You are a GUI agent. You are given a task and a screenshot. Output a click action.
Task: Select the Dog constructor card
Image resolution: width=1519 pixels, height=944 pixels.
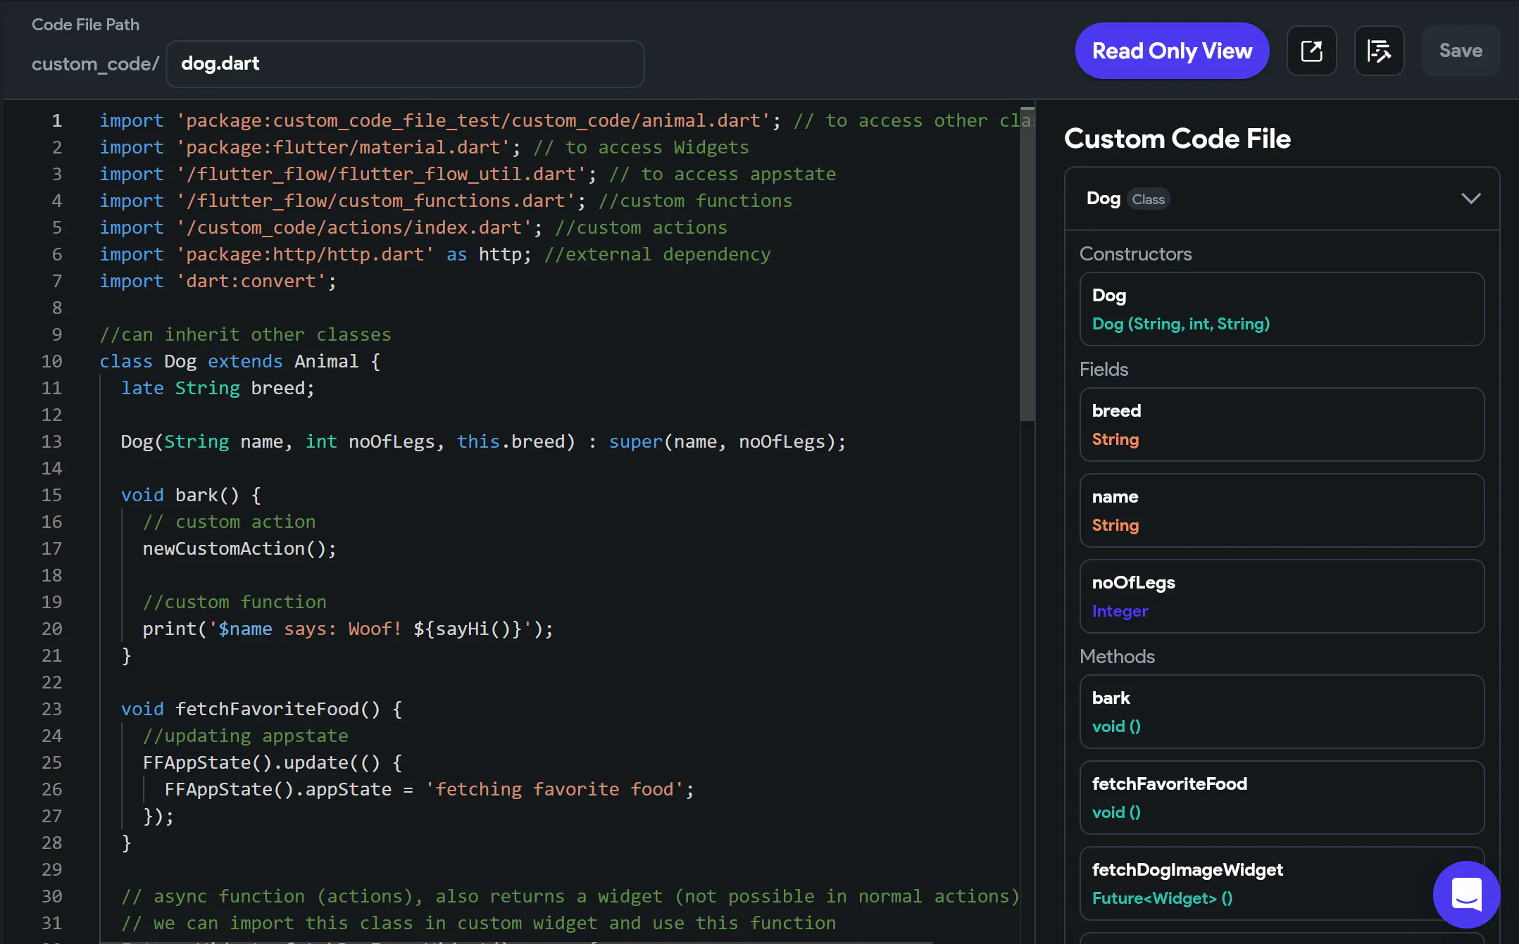click(x=1282, y=309)
